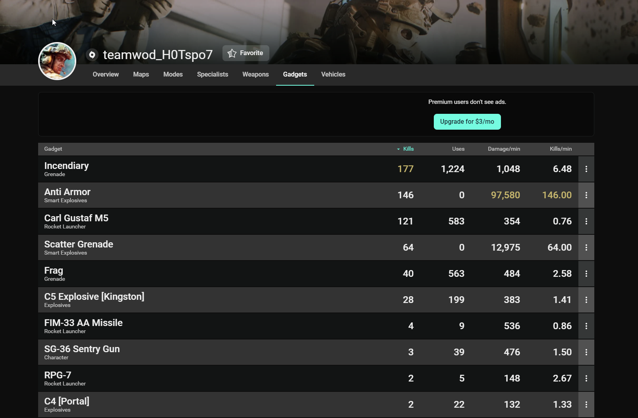Open options for FIM-33 AA Missile
Screen dimensions: 638x418
586,326
